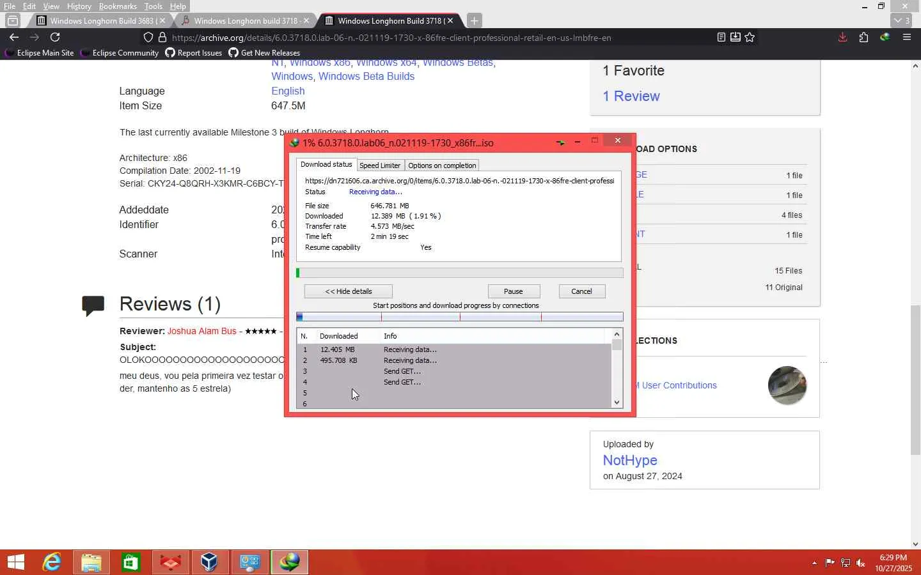Show hidden tray icons arrow

click(x=814, y=563)
